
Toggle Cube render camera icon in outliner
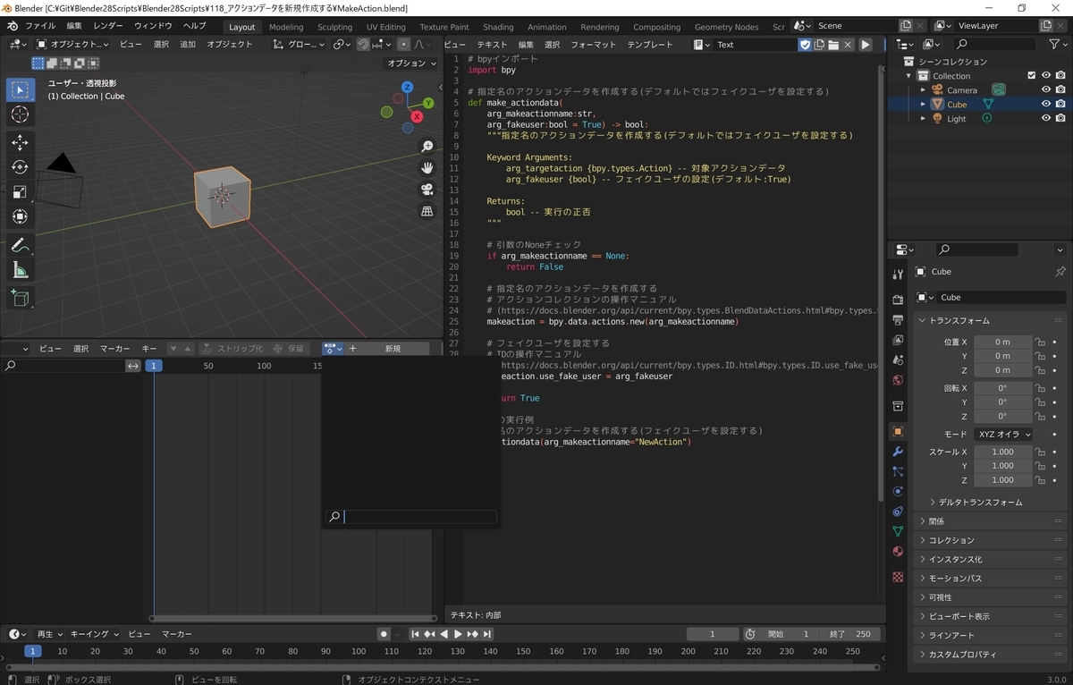1060,104
